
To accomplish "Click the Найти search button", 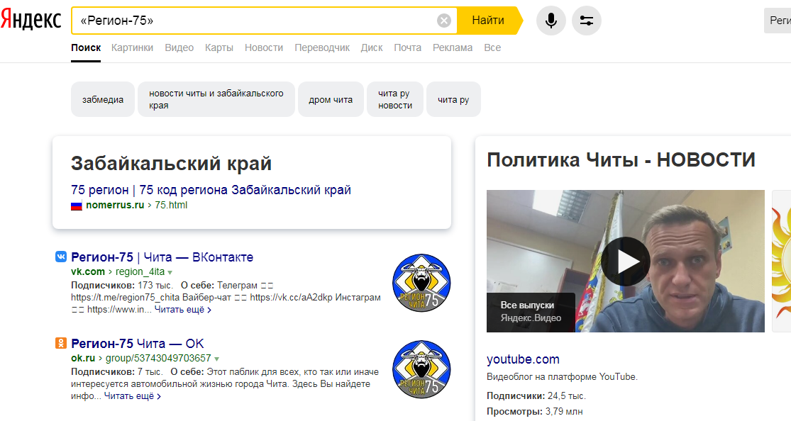I will coord(488,21).
